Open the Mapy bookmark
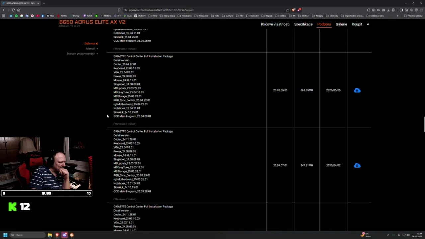The height and width of the screenshot is (239, 425). (127, 16)
